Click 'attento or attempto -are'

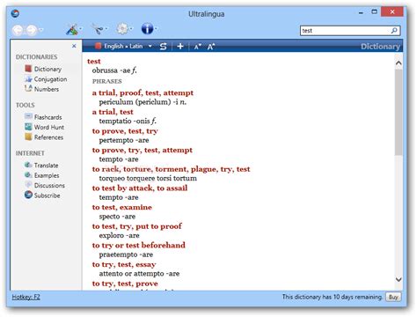(139, 274)
